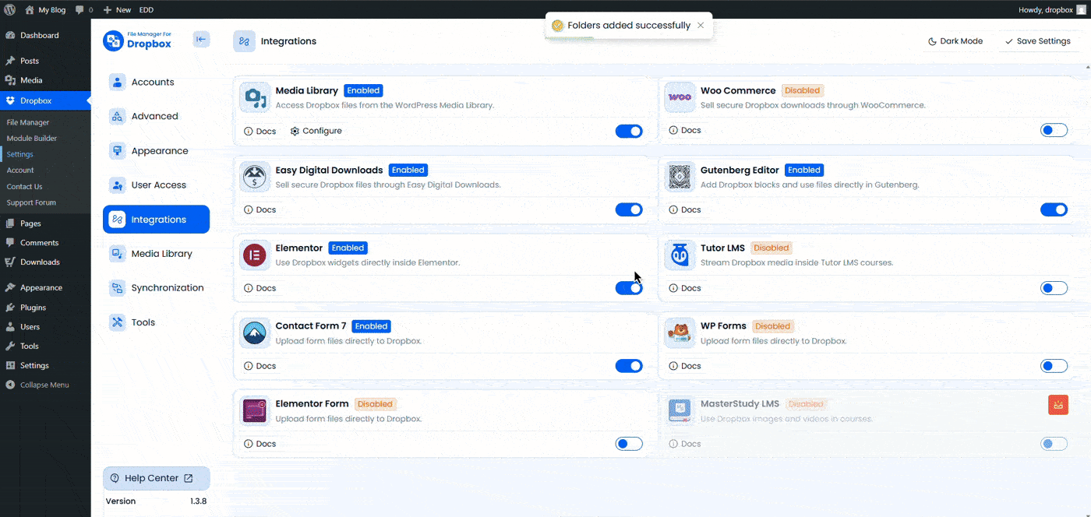The image size is (1091, 517).
Task: Click the Elementor integration icon
Action: [254, 255]
